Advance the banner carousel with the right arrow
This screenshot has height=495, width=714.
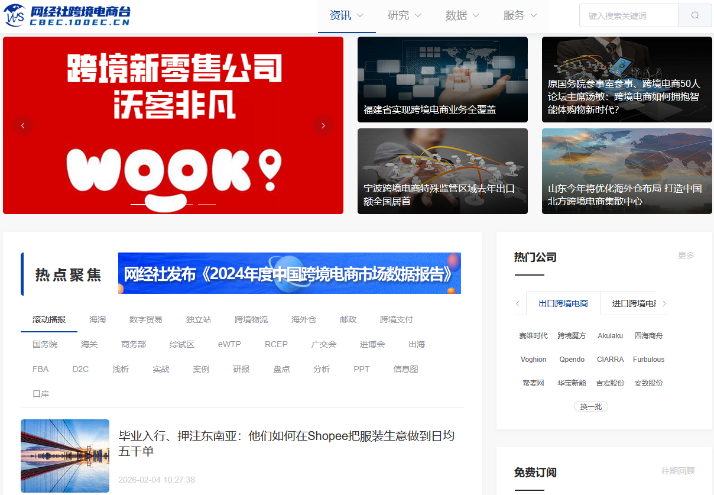323,125
